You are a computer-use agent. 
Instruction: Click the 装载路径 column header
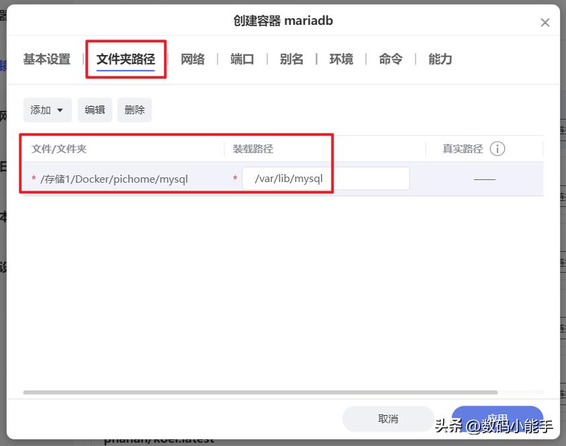point(253,149)
